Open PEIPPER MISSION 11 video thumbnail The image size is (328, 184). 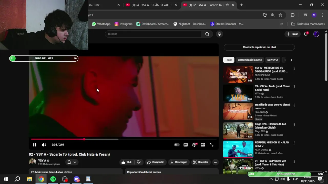point(238,149)
